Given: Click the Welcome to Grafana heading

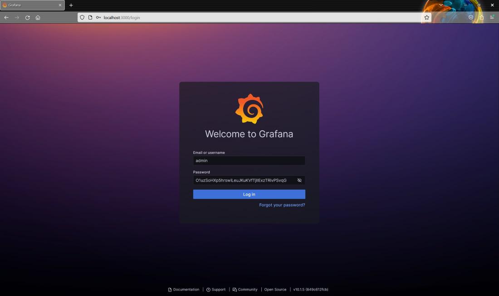Looking at the screenshot, I should tap(249, 134).
